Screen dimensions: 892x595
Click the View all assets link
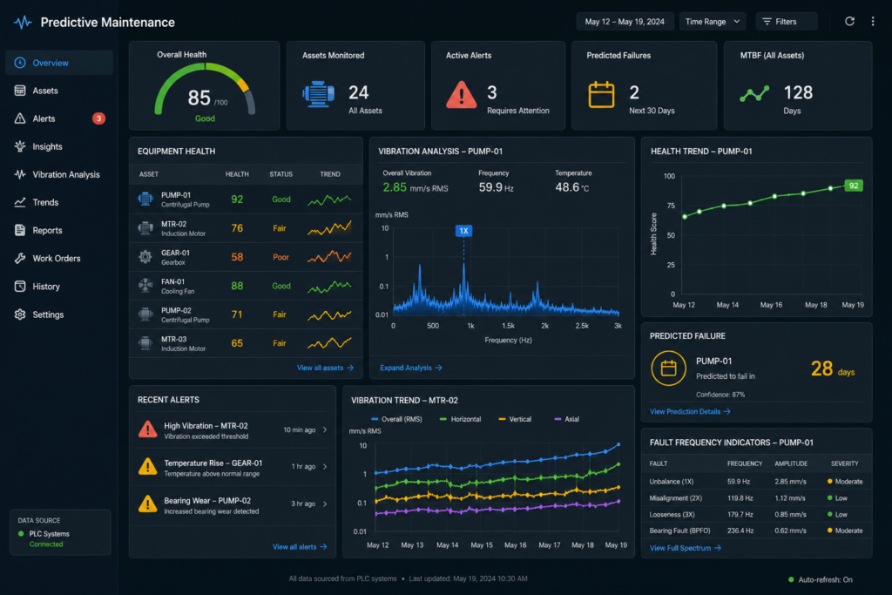325,368
